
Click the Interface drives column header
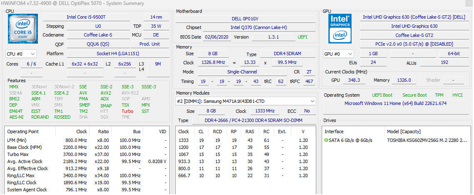334,132
